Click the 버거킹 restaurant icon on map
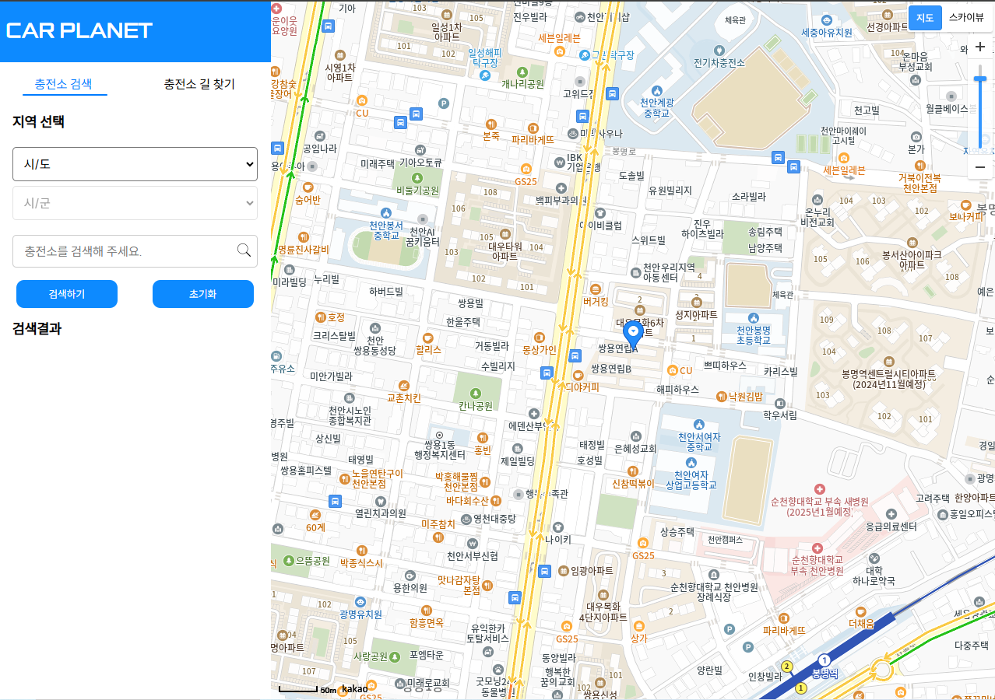This screenshot has height=700, width=995. pos(596,289)
